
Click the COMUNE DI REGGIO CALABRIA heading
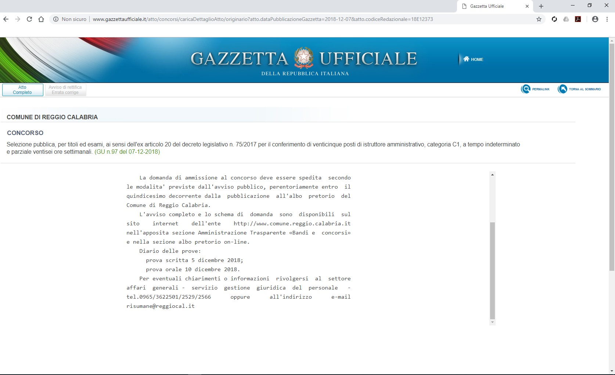pyautogui.click(x=52, y=117)
